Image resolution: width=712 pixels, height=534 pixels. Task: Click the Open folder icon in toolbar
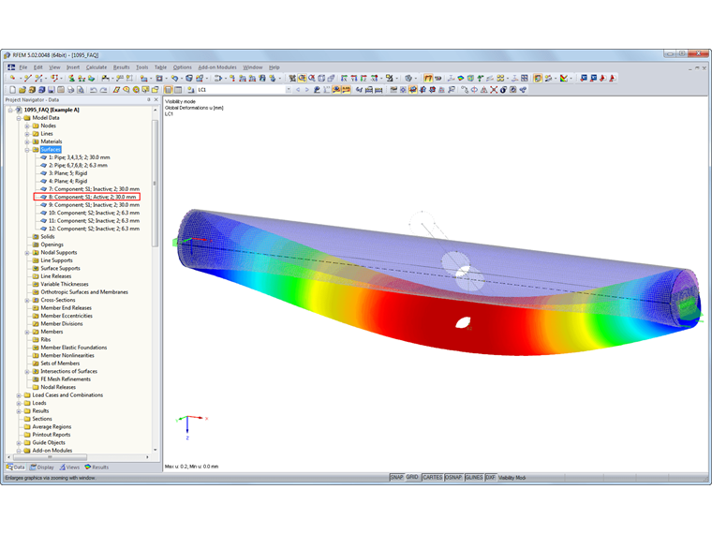tap(22, 90)
